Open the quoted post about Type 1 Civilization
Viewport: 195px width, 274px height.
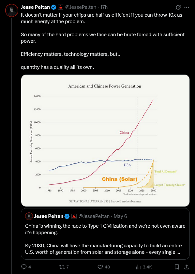(x=105, y=234)
